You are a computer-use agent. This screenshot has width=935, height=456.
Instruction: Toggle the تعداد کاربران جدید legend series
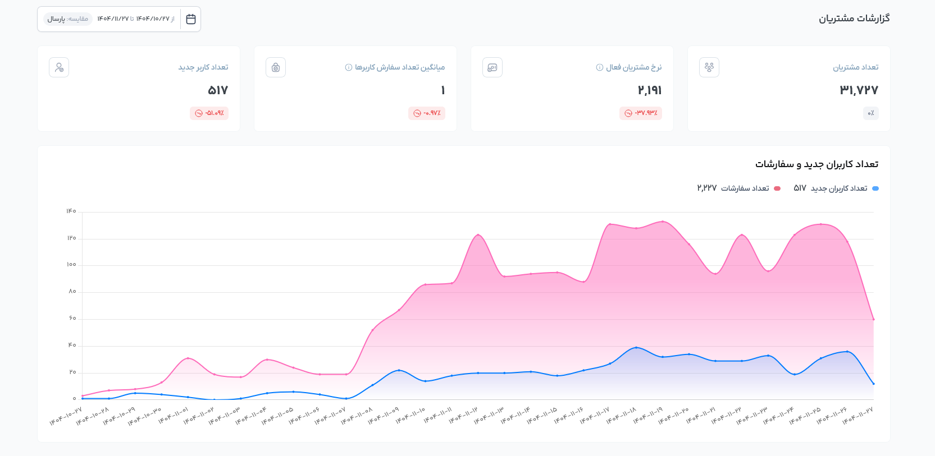click(838, 188)
